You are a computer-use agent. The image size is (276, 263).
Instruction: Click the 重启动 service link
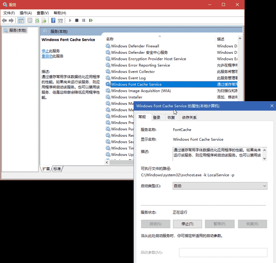point(47,56)
